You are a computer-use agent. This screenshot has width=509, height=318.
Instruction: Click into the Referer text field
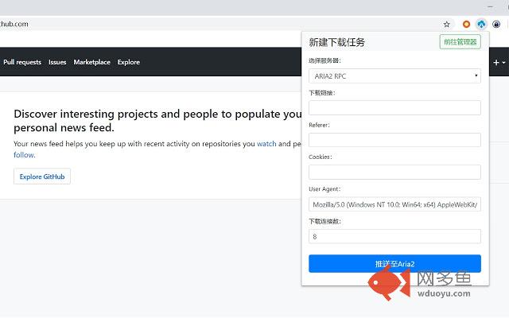coord(394,140)
